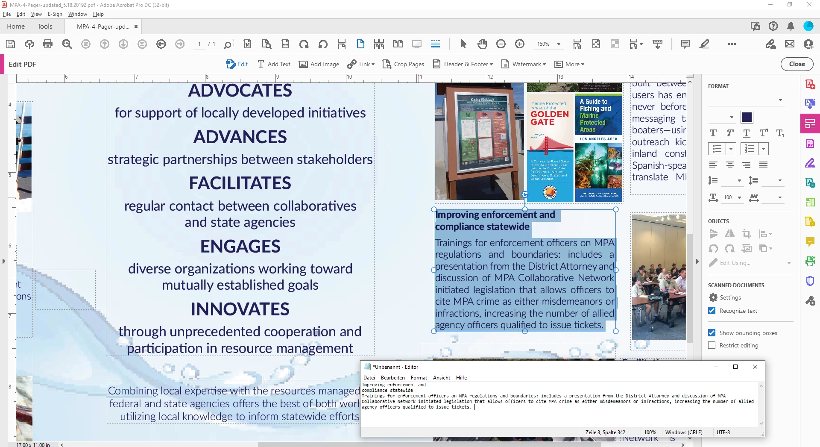Image resolution: width=820 pixels, height=447 pixels.
Task: Open Hilfe menu in Editor window
Action: [461, 378]
